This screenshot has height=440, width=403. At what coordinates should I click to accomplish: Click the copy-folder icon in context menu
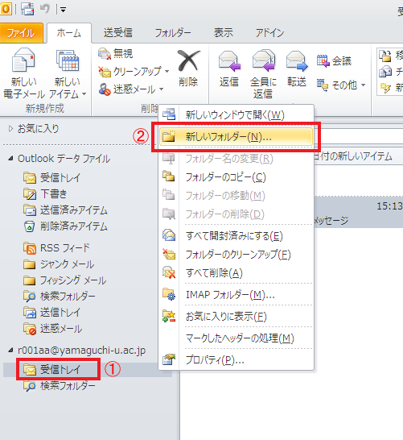click(169, 176)
